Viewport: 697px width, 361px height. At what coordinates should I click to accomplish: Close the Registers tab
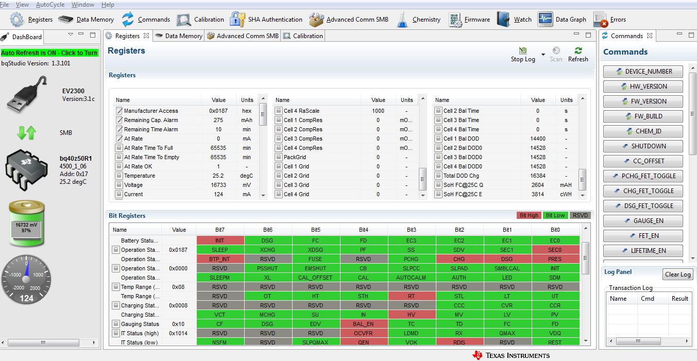coord(146,36)
